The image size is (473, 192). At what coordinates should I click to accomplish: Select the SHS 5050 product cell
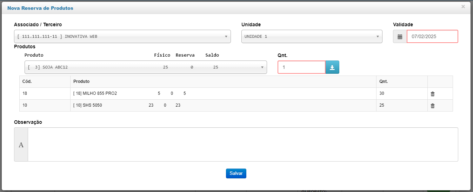click(x=223, y=105)
